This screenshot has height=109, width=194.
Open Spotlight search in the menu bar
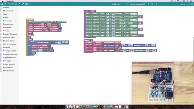pos(187,1)
